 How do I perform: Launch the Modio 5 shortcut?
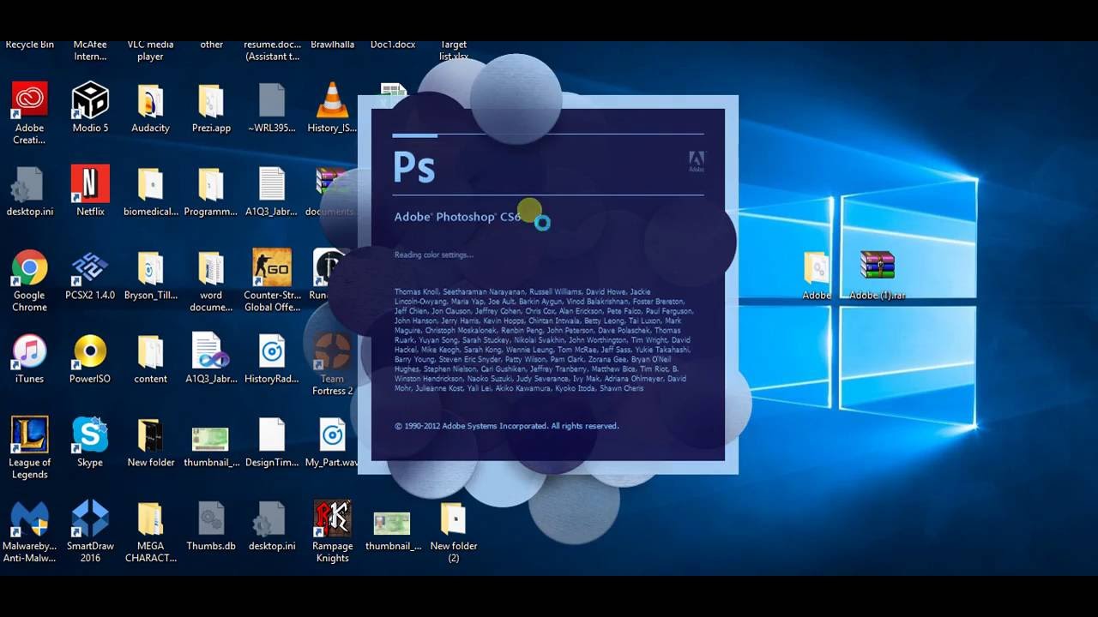(x=90, y=99)
